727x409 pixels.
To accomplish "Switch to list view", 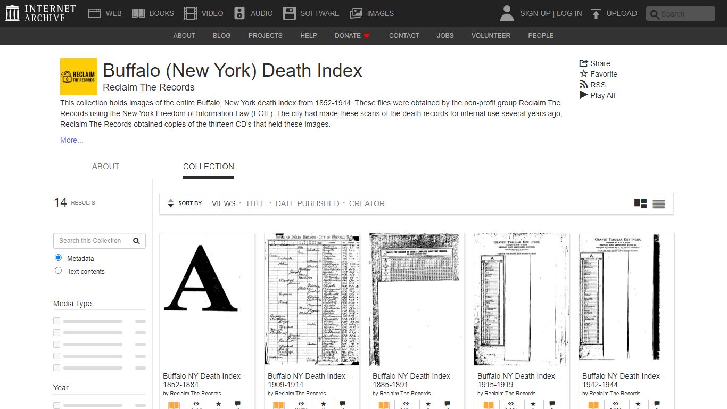I will pyautogui.click(x=659, y=203).
